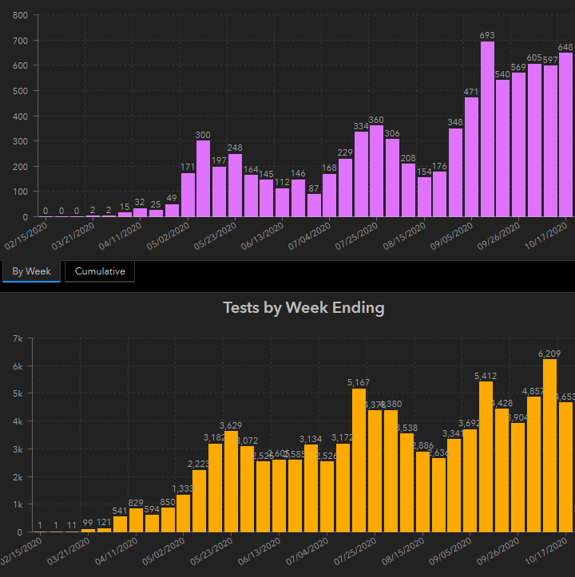Select the orange bar valued 2,223
The width and height of the screenshot is (575, 577).
[200, 501]
